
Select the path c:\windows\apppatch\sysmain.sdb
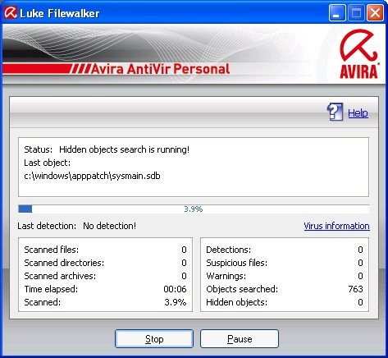[x=92, y=176]
